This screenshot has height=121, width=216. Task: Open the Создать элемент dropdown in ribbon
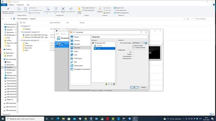click(x=89, y=8)
